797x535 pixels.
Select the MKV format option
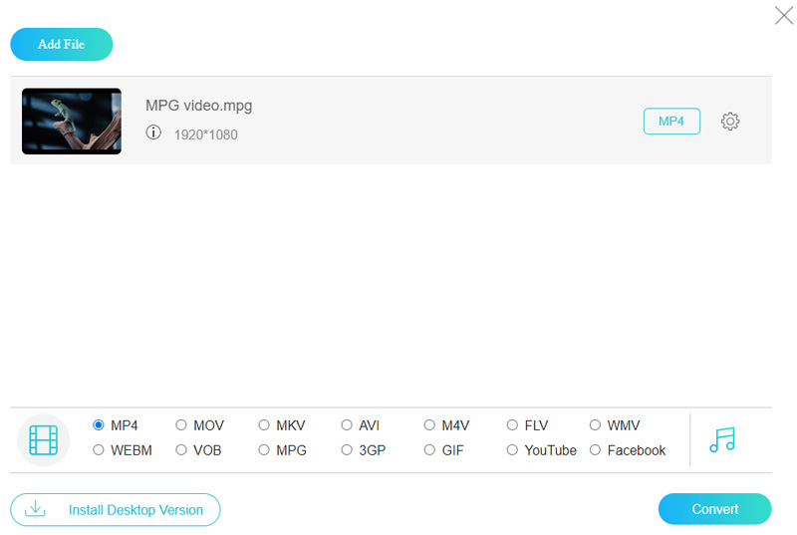(264, 425)
